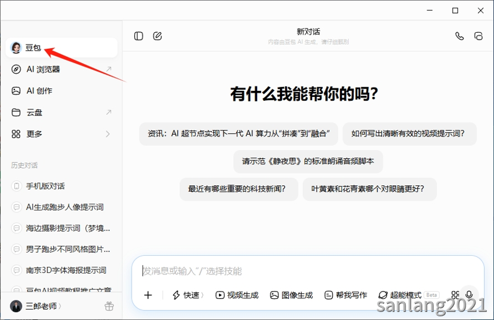
Task: Click the 新对话 title
Action: (x=308, y=32)
